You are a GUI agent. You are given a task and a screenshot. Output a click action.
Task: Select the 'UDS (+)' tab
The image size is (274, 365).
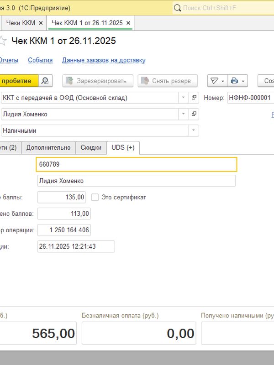click(123, 147)
